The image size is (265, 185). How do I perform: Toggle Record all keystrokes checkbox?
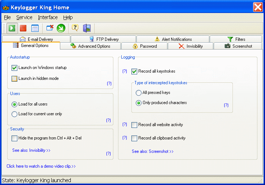(x=134, y=71)
